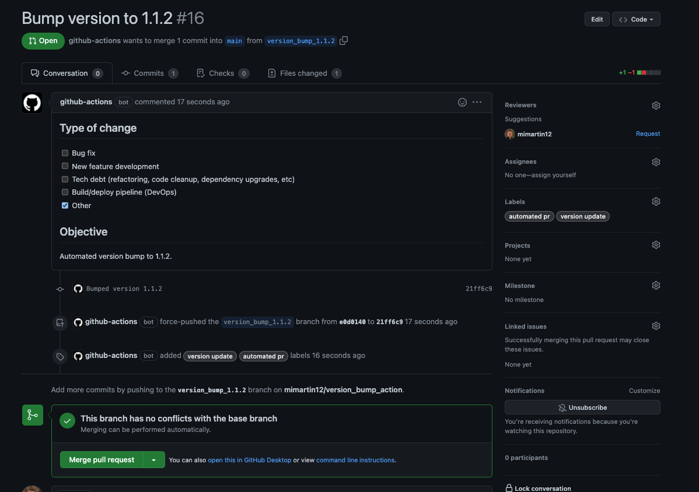
Task: Copy the version_bump_1.1.2 branch name icon
Action: (343, 41)
